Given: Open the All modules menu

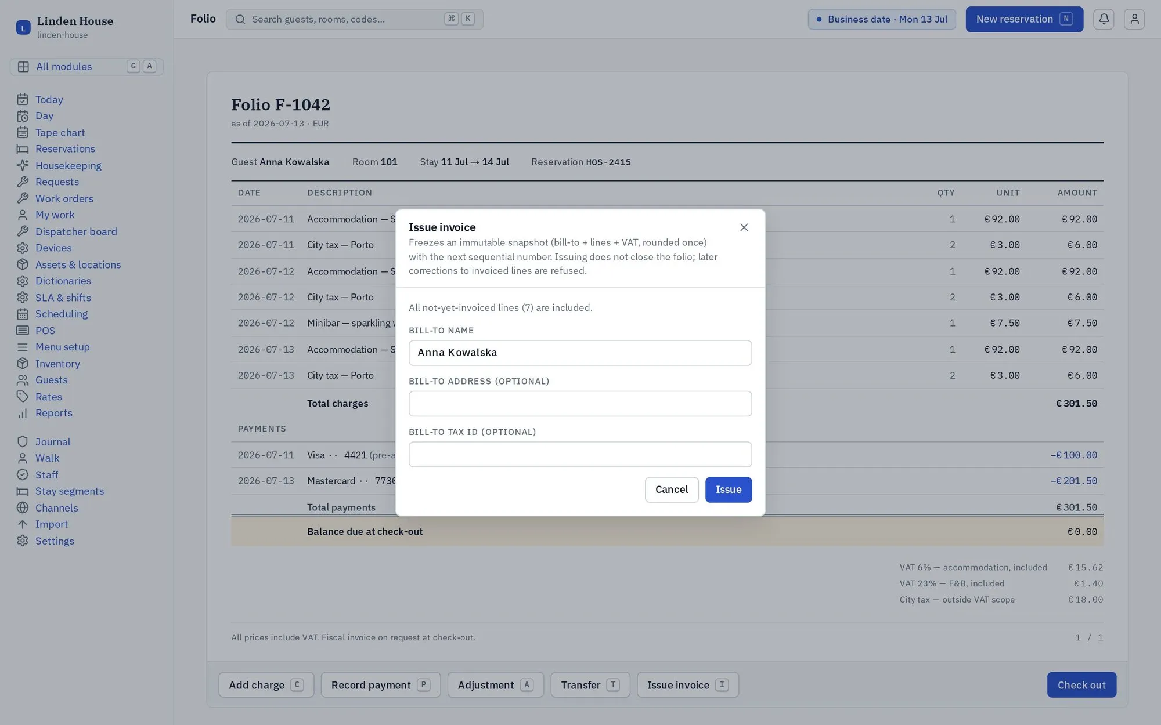Looking at the screenshot, I should point(86,67).
